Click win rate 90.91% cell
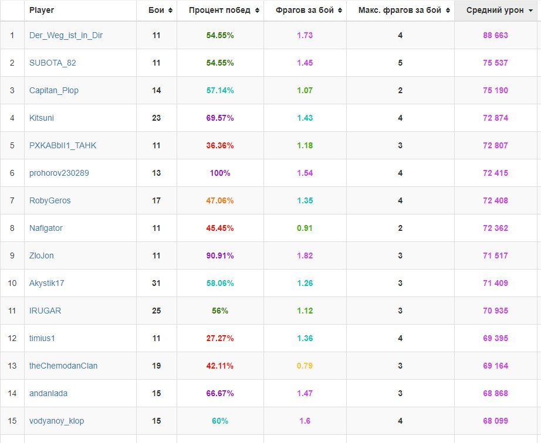The image size is (541, 443). pos(220,256)
